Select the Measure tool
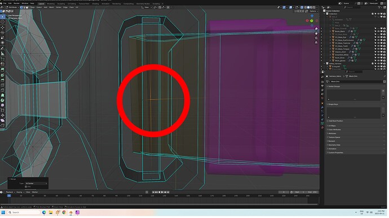389x218 pixels. pos(2,54)
